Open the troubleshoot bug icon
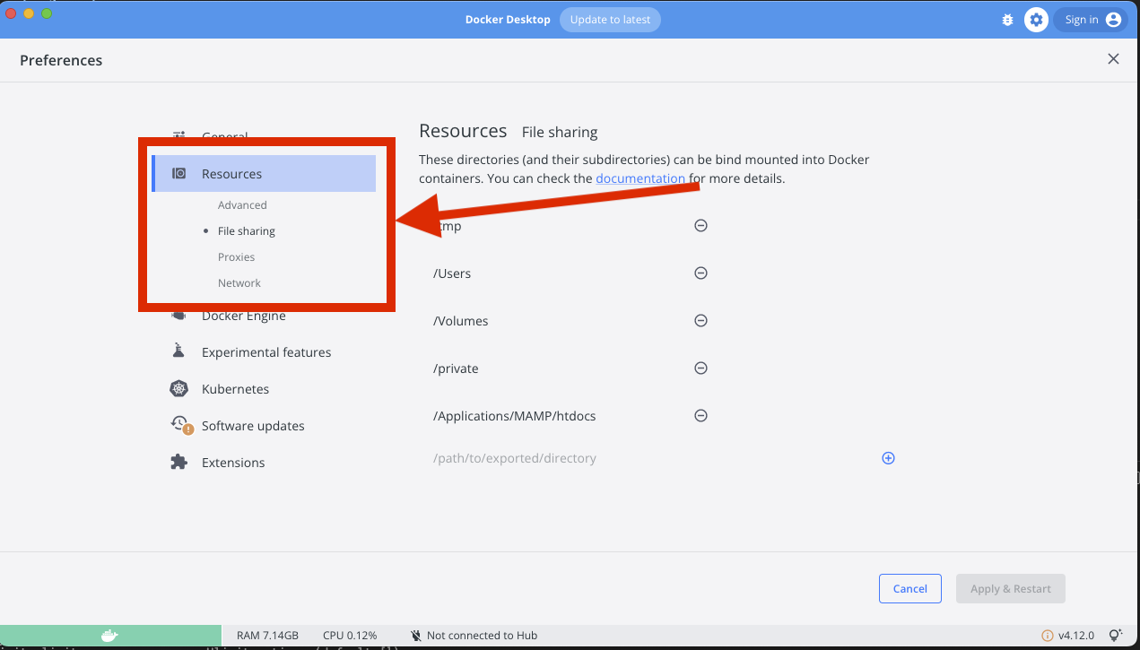1140x650 pixels. coord(1007,20)
